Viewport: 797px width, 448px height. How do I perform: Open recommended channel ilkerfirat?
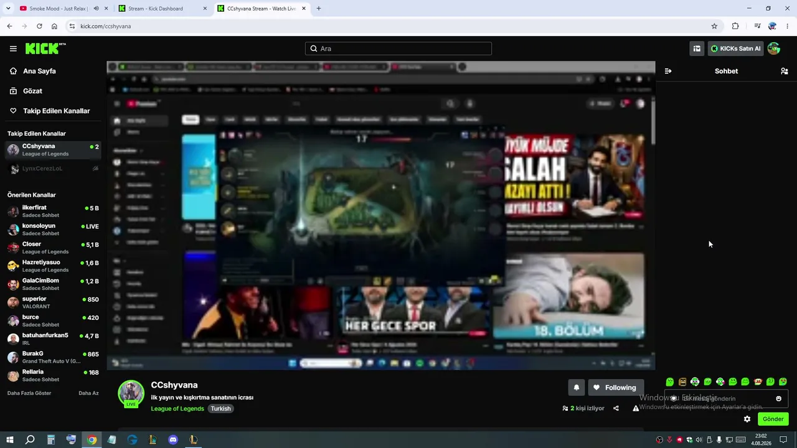click(x=53, y=212)
